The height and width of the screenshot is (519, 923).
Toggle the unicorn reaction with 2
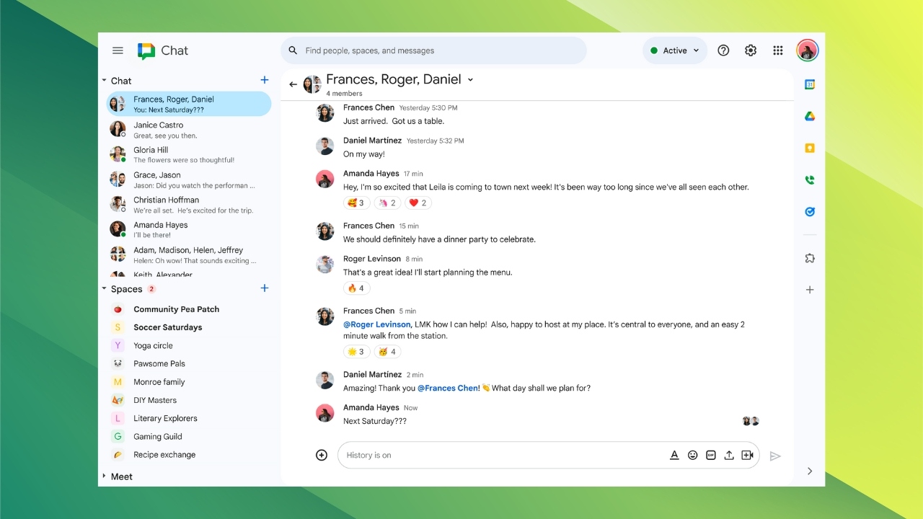(x=388, y=203)
